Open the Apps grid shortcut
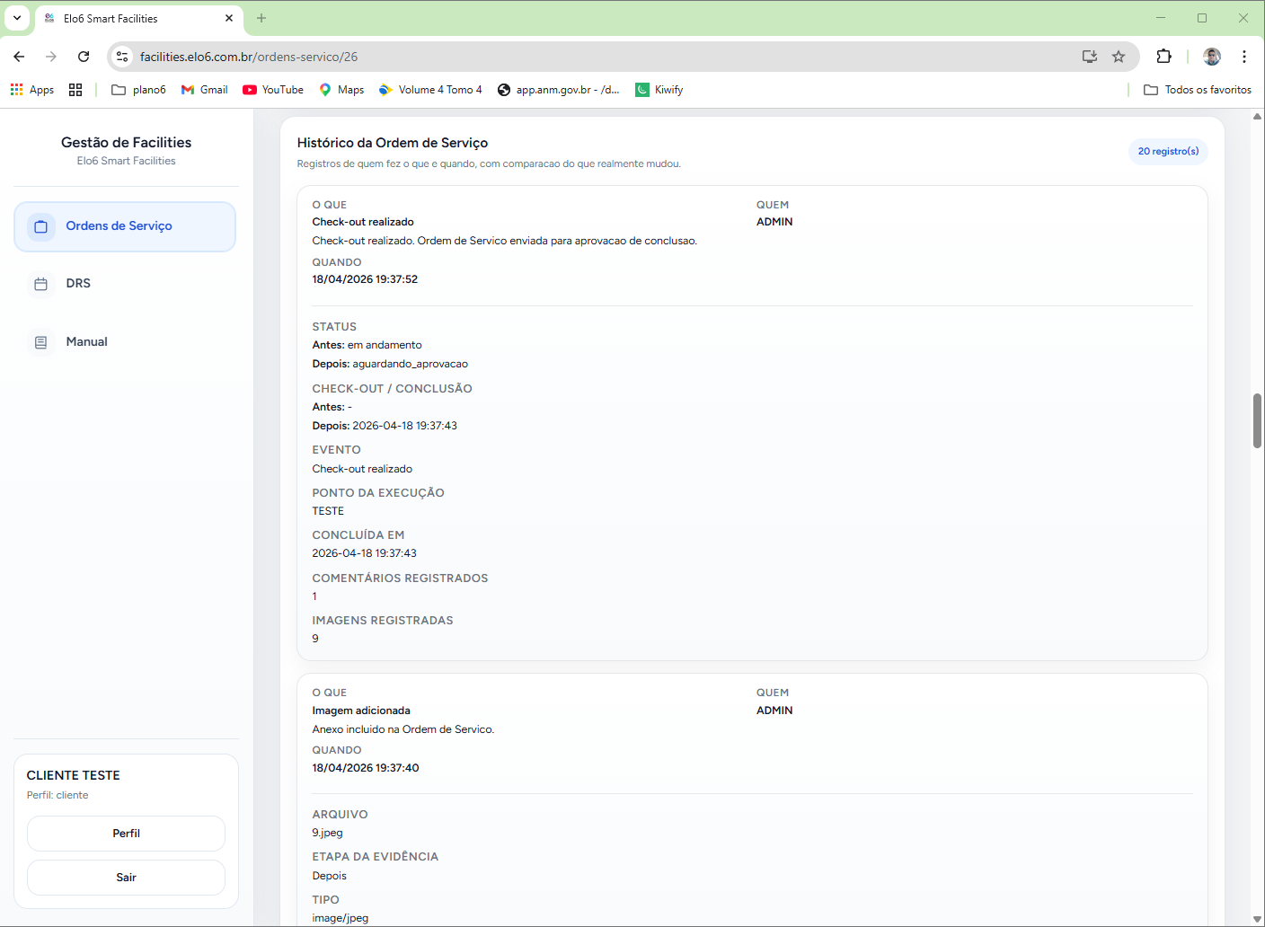 (31, 90)
